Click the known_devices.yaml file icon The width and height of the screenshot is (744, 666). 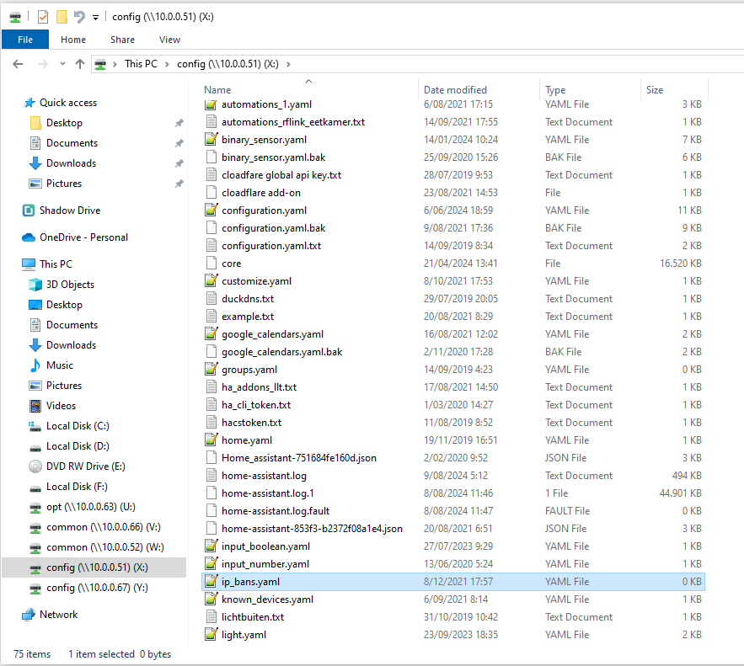coord(211,599)
